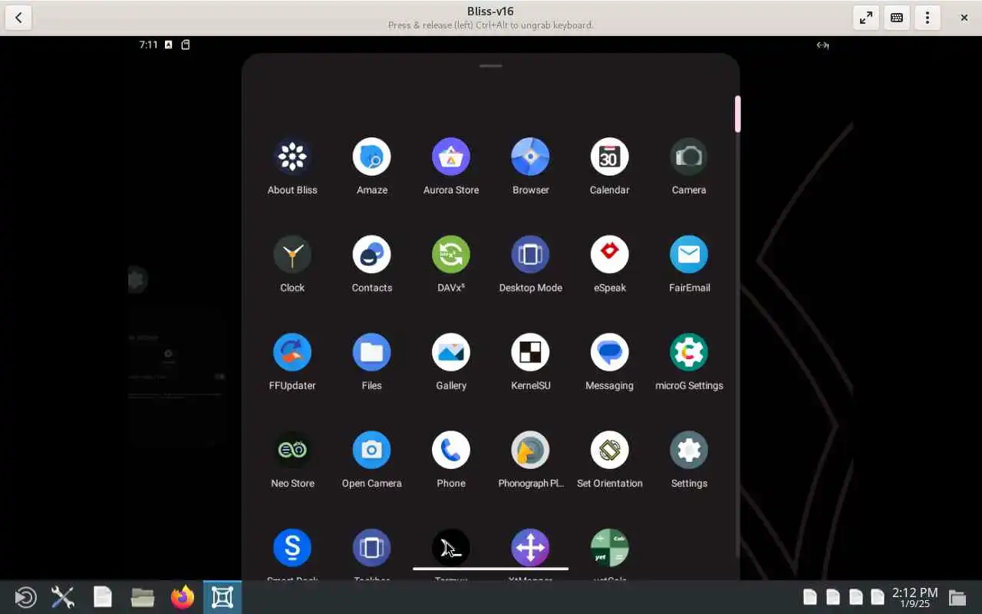
Task: Open Set Orientation app
Action: tap(610, 451)
